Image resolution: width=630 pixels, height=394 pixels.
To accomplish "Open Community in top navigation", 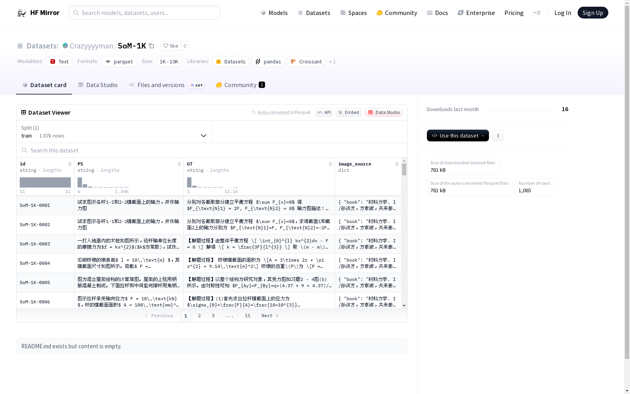I will tap(397, 13).
